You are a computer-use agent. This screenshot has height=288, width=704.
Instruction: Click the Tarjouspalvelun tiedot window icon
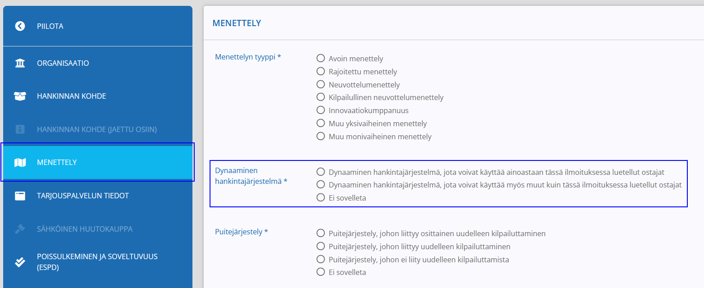tap(20, 196)
